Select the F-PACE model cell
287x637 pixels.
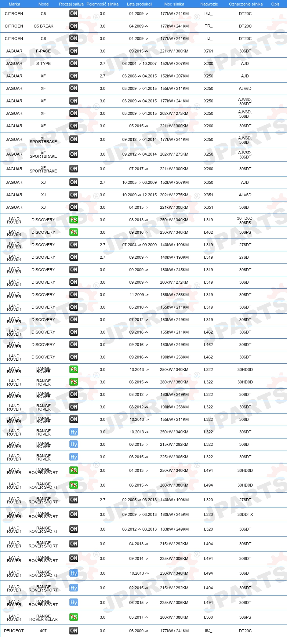click(43, 51)
